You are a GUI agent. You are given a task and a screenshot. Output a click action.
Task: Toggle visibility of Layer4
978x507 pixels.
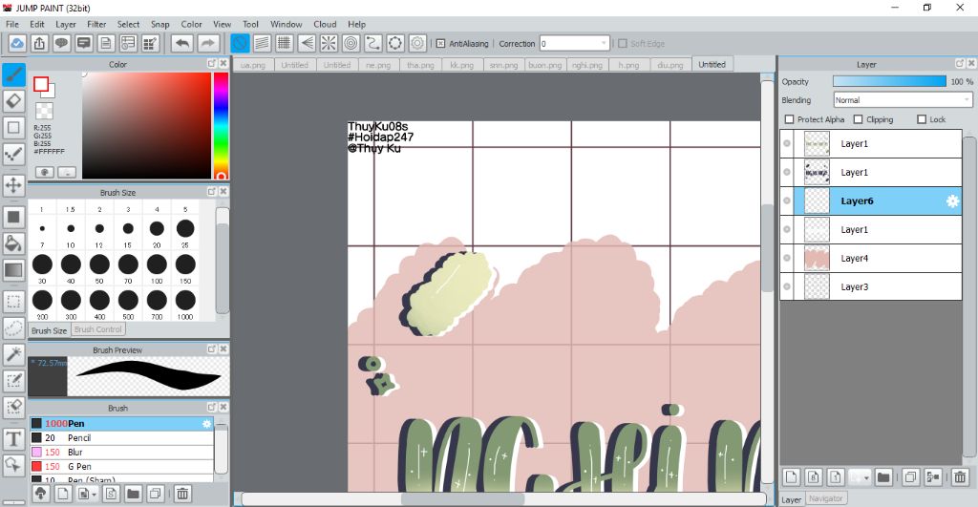pyautogui.click(x=787, y=258)
